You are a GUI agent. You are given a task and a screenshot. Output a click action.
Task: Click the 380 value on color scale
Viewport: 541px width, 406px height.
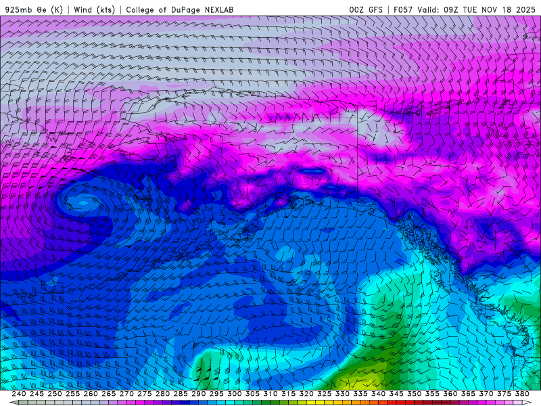(522, 394)
